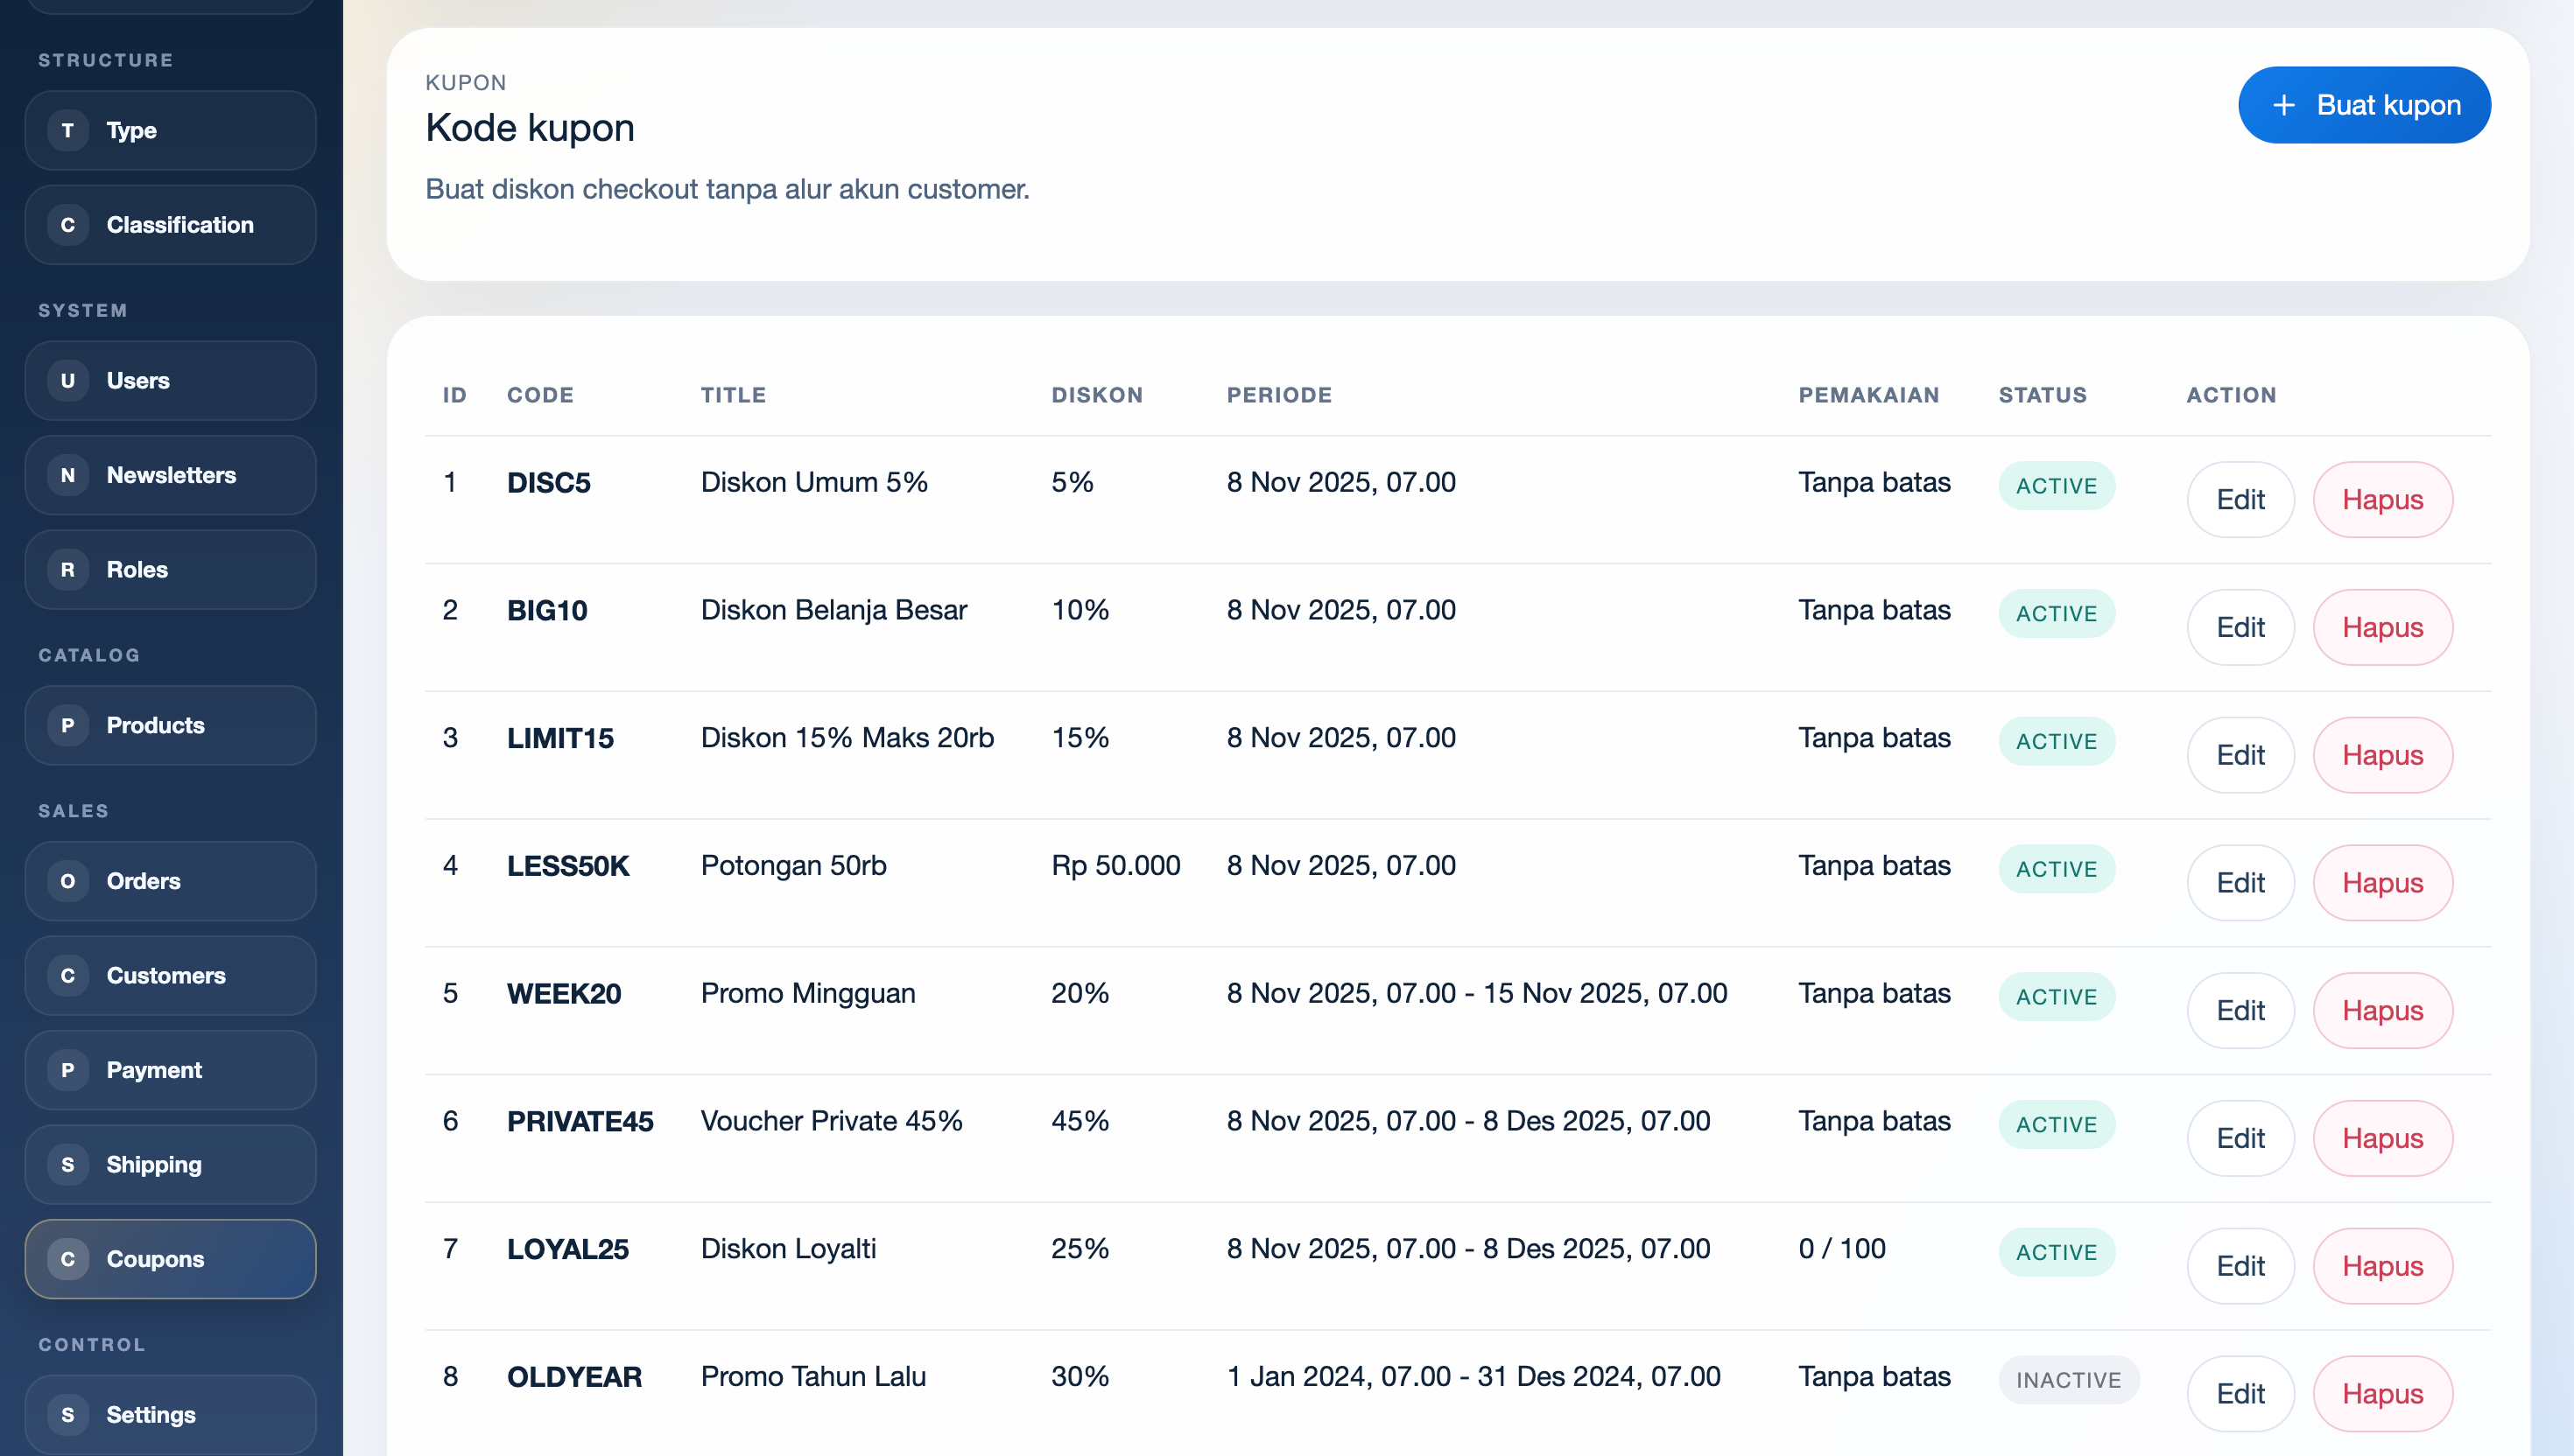Image resolution: width=2574 pixels, height=1456 pixels.
Task: Click the C icon beside Coupons
Action: (x=68, y=1259)
